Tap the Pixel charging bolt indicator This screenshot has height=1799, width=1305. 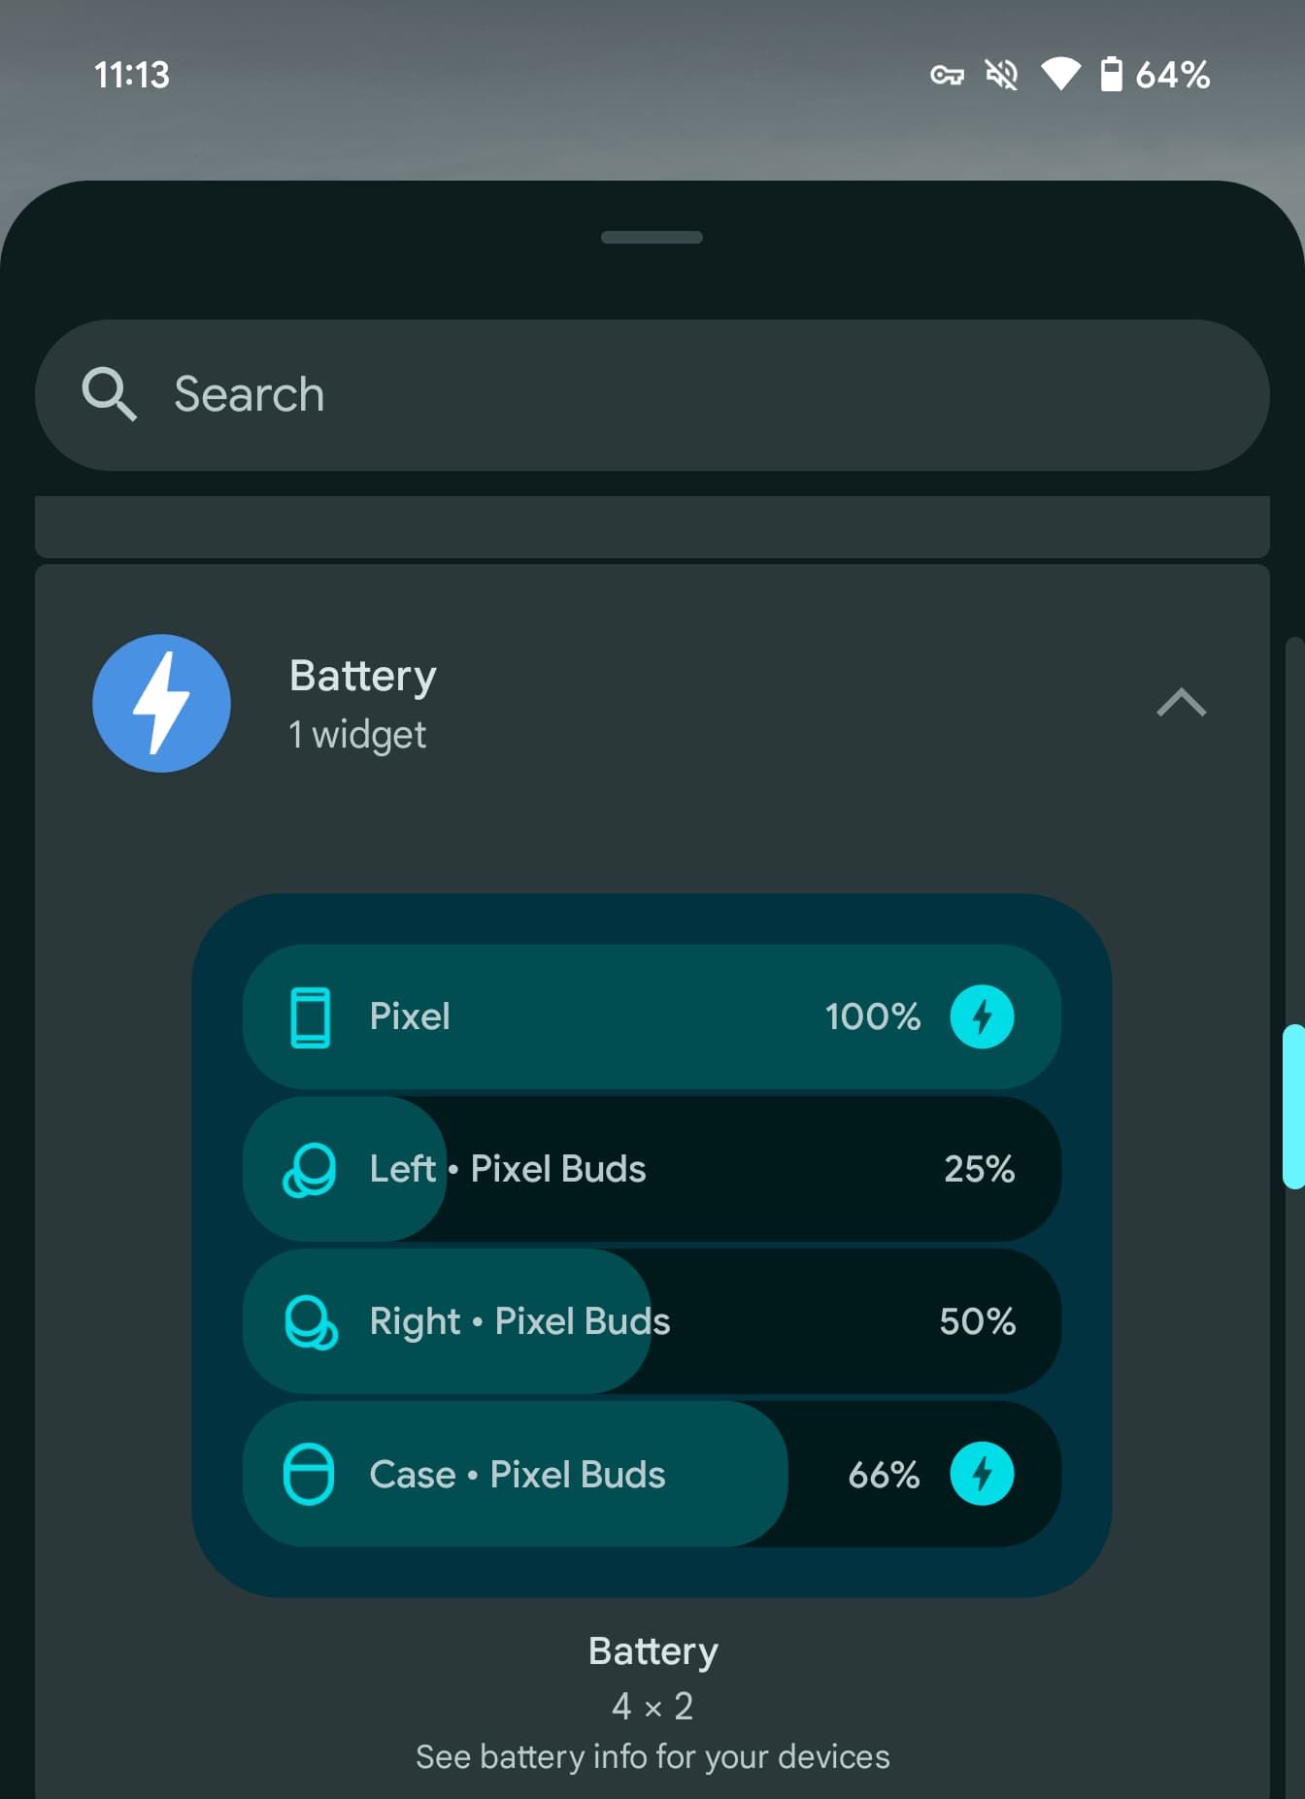[982, 1016]
